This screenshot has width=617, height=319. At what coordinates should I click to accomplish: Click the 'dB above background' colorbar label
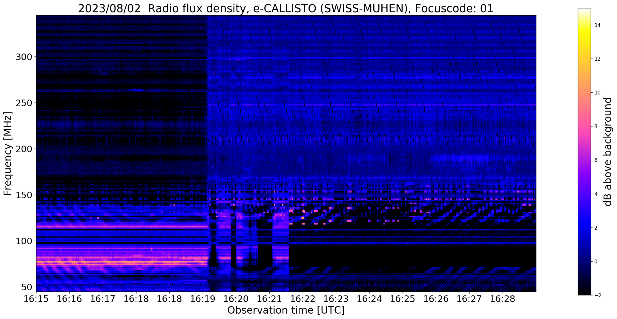click(x=608, y=152)
